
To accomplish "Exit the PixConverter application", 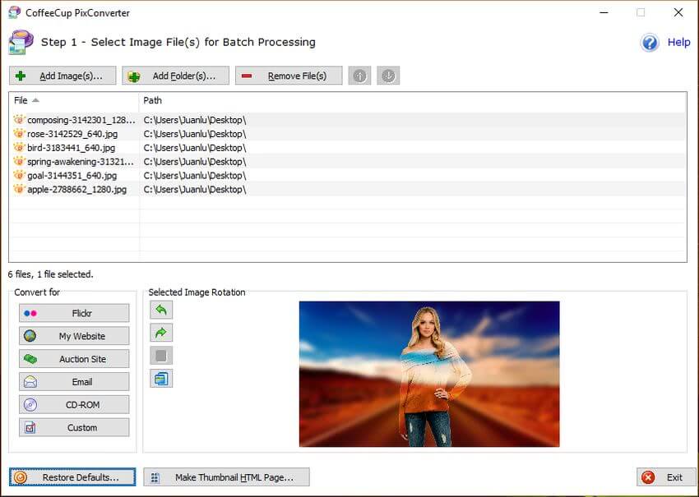I will [666, 477].
